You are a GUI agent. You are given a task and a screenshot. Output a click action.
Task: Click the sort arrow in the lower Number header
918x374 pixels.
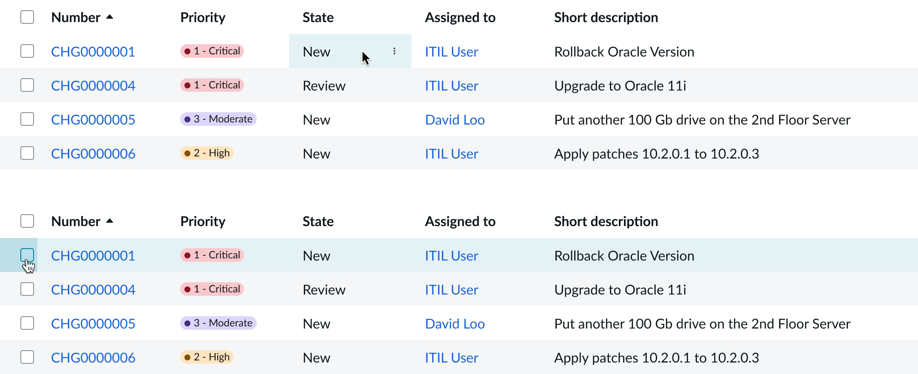(110, 221)
